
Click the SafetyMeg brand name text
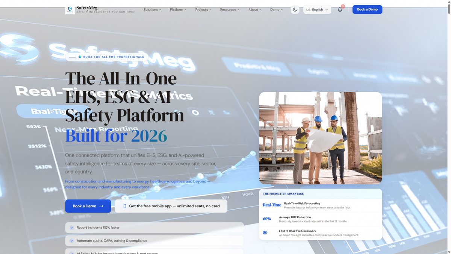(x=87, y=8)
